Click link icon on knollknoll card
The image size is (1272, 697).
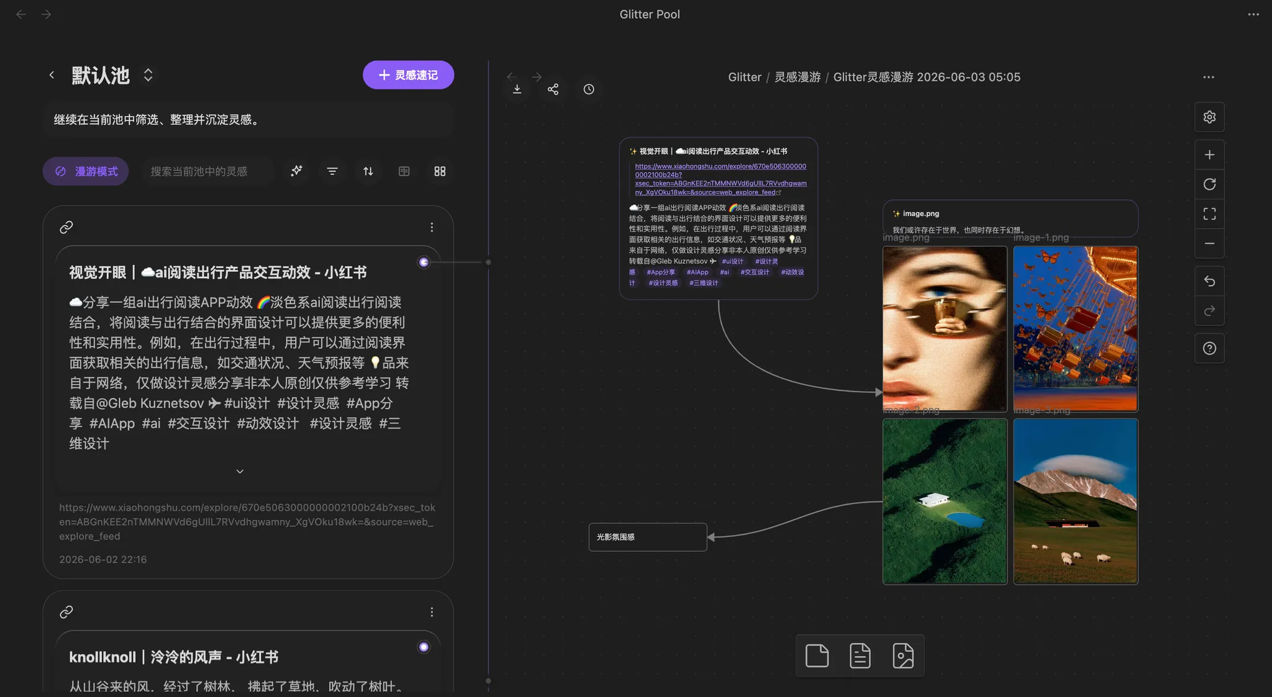66,612
